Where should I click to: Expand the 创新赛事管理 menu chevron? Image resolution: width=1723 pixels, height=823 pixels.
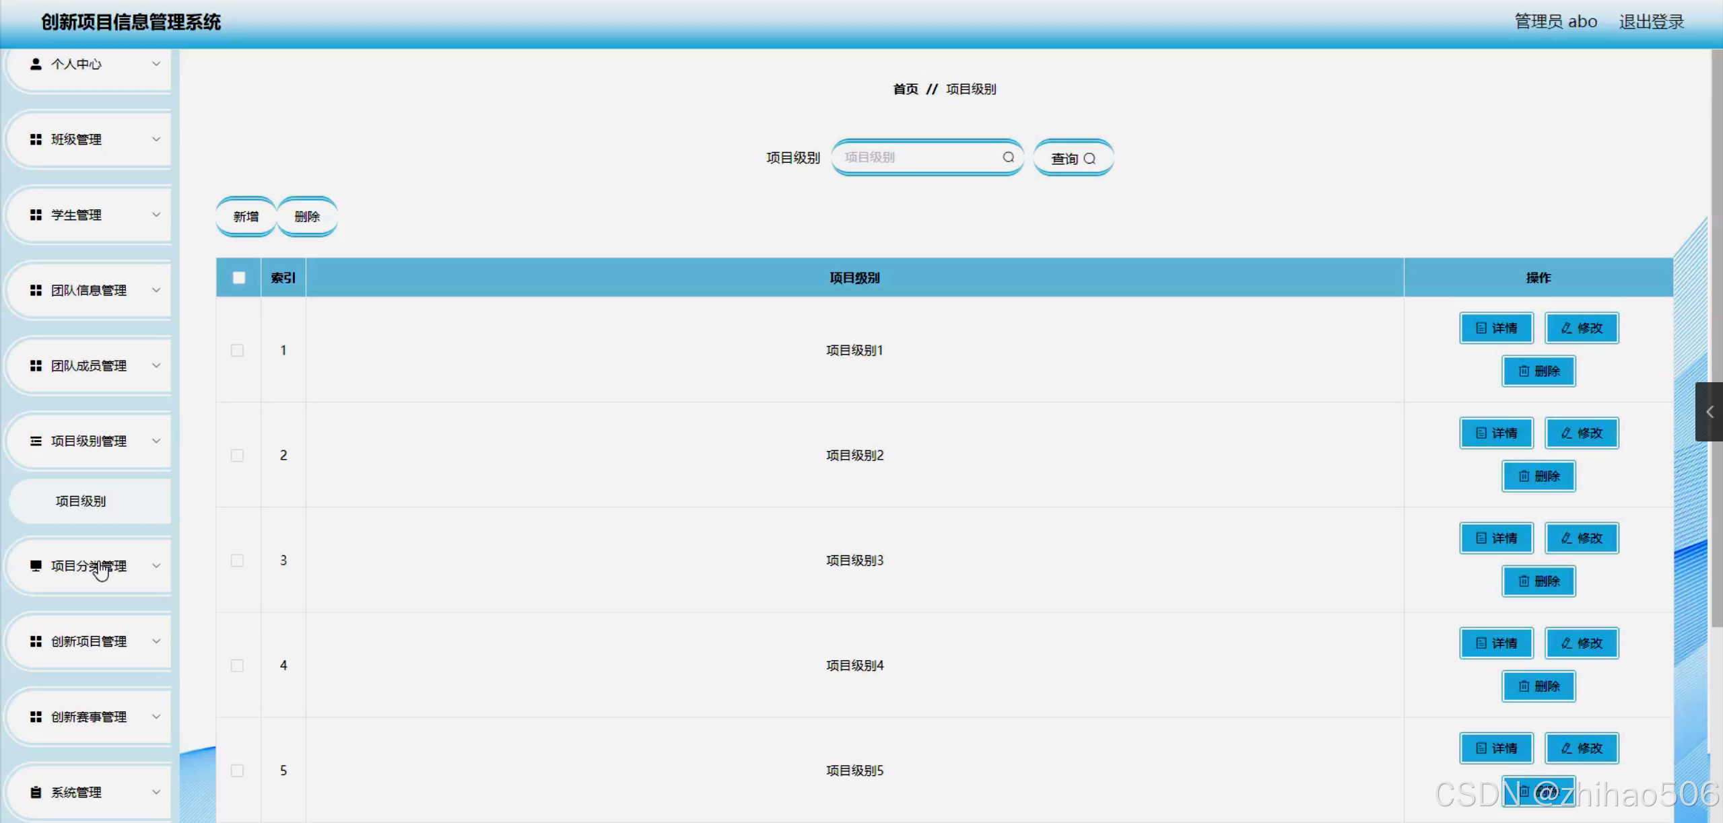click(156, 717)
